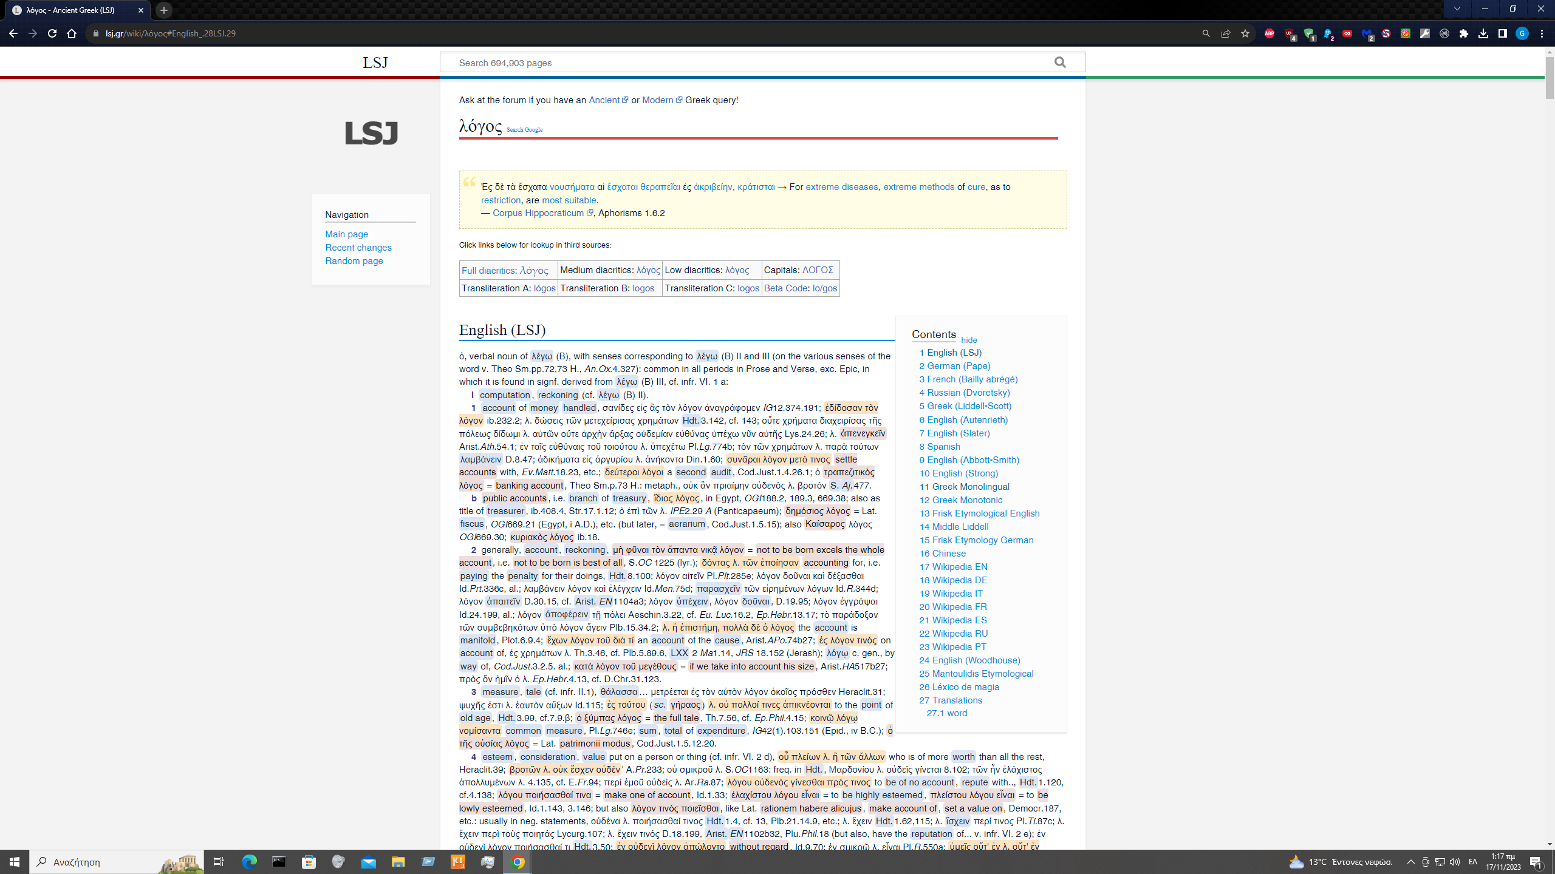This screenshot has height=874, width=1555.
Task: Jump to 27 Translations in Contents
Action: coord(951,700)
